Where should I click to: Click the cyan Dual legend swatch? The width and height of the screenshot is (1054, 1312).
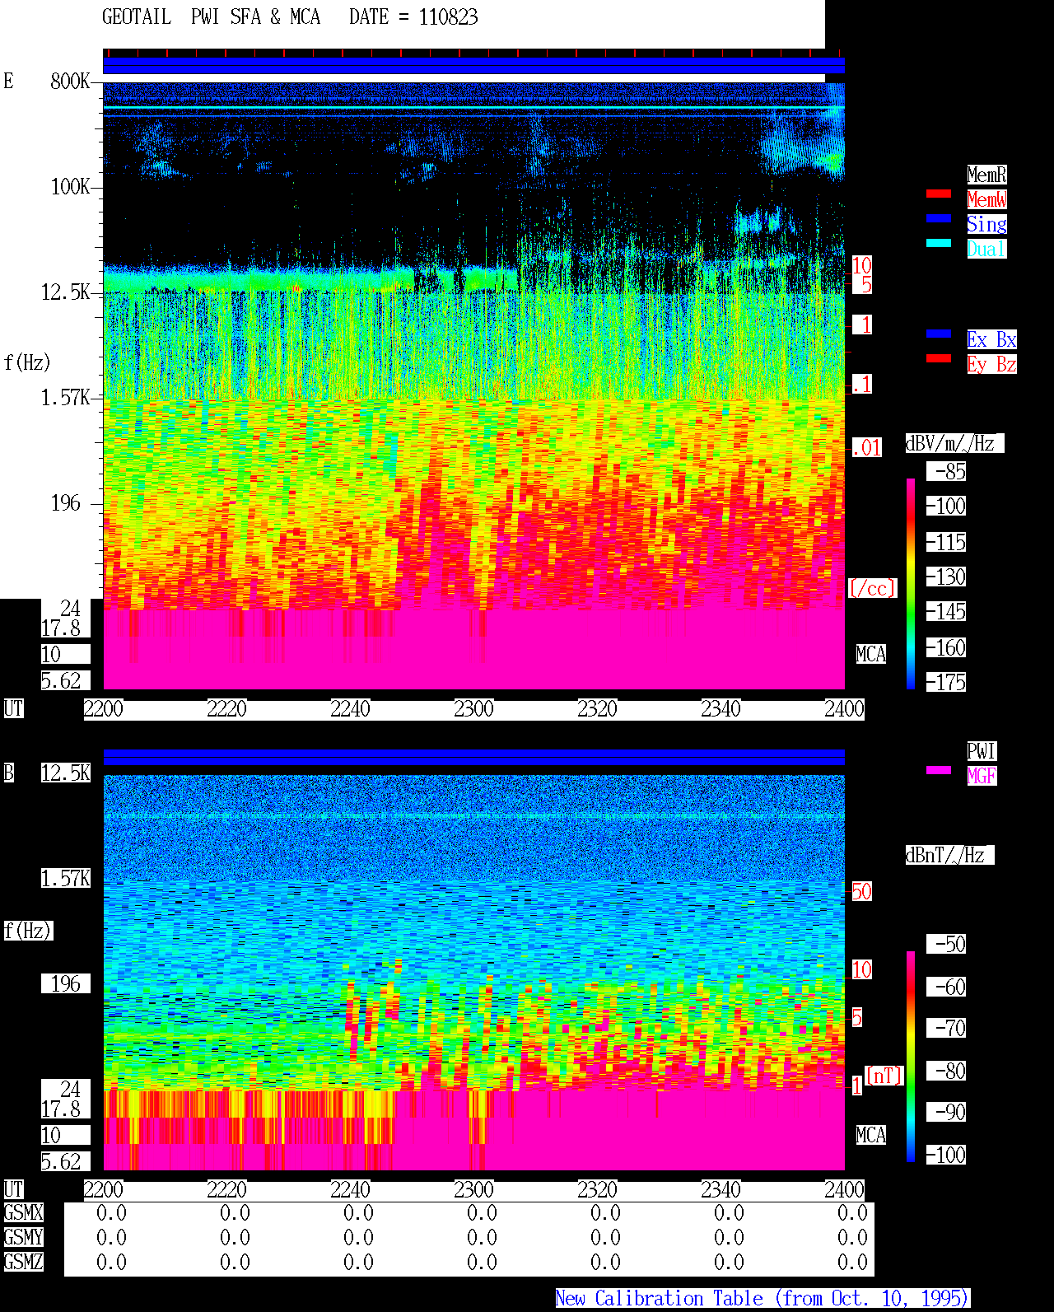(x=939, y=243)
